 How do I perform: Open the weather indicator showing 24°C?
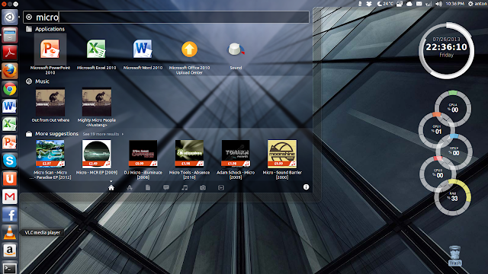pyautogui.click(x=385, y=4)
